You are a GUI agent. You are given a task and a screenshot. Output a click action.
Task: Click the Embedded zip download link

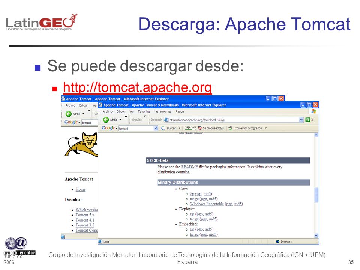[x=192, y=229]
